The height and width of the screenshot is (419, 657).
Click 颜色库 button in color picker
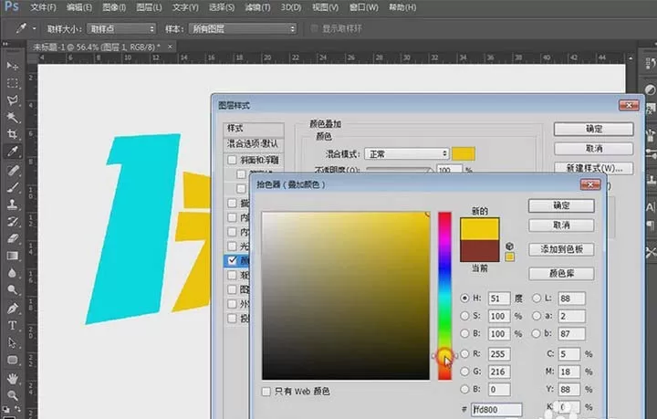(x=561, y=274)
